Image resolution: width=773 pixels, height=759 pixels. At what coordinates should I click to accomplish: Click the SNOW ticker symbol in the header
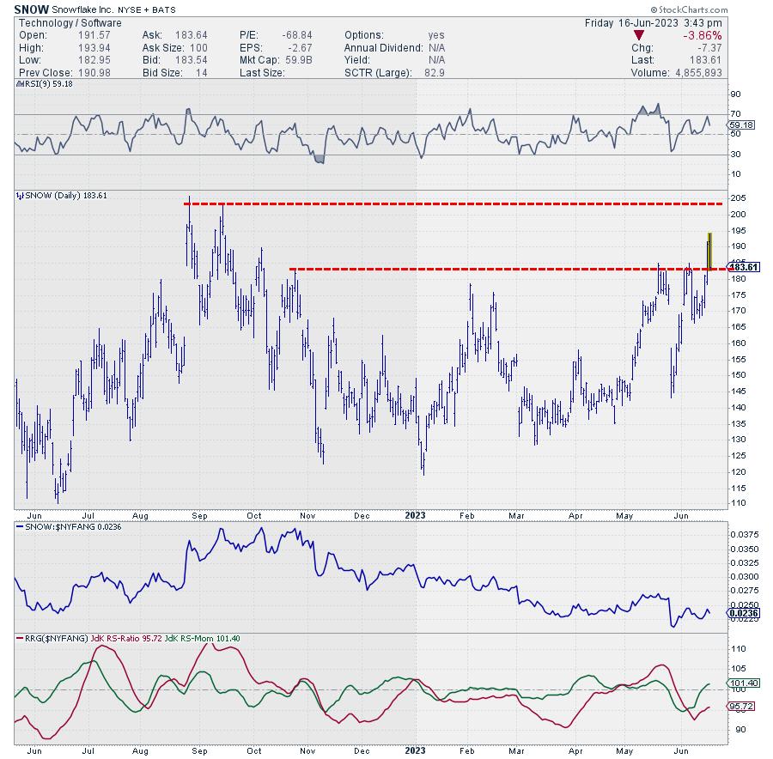(32, 8)
